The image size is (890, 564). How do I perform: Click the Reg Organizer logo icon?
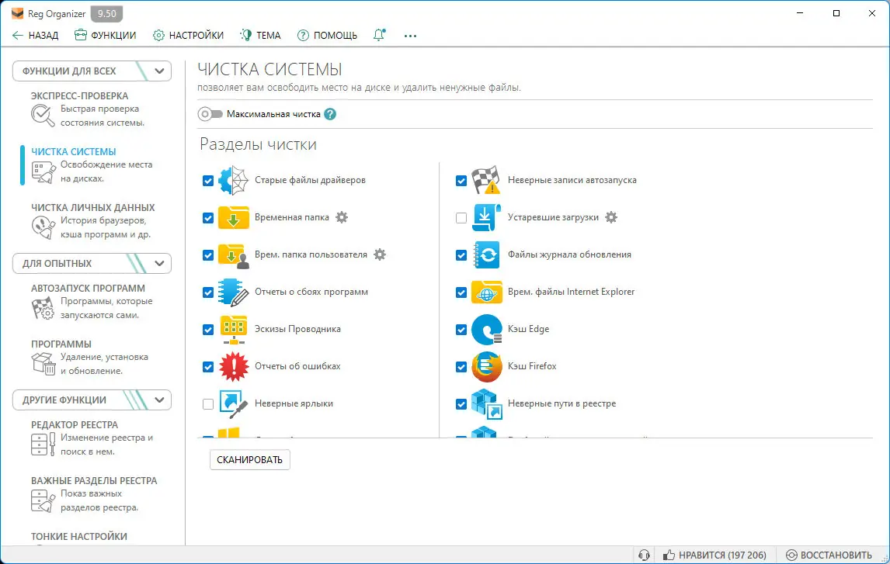pos(18,13)
